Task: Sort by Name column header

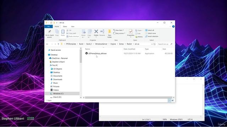Action: pos(88,49)
